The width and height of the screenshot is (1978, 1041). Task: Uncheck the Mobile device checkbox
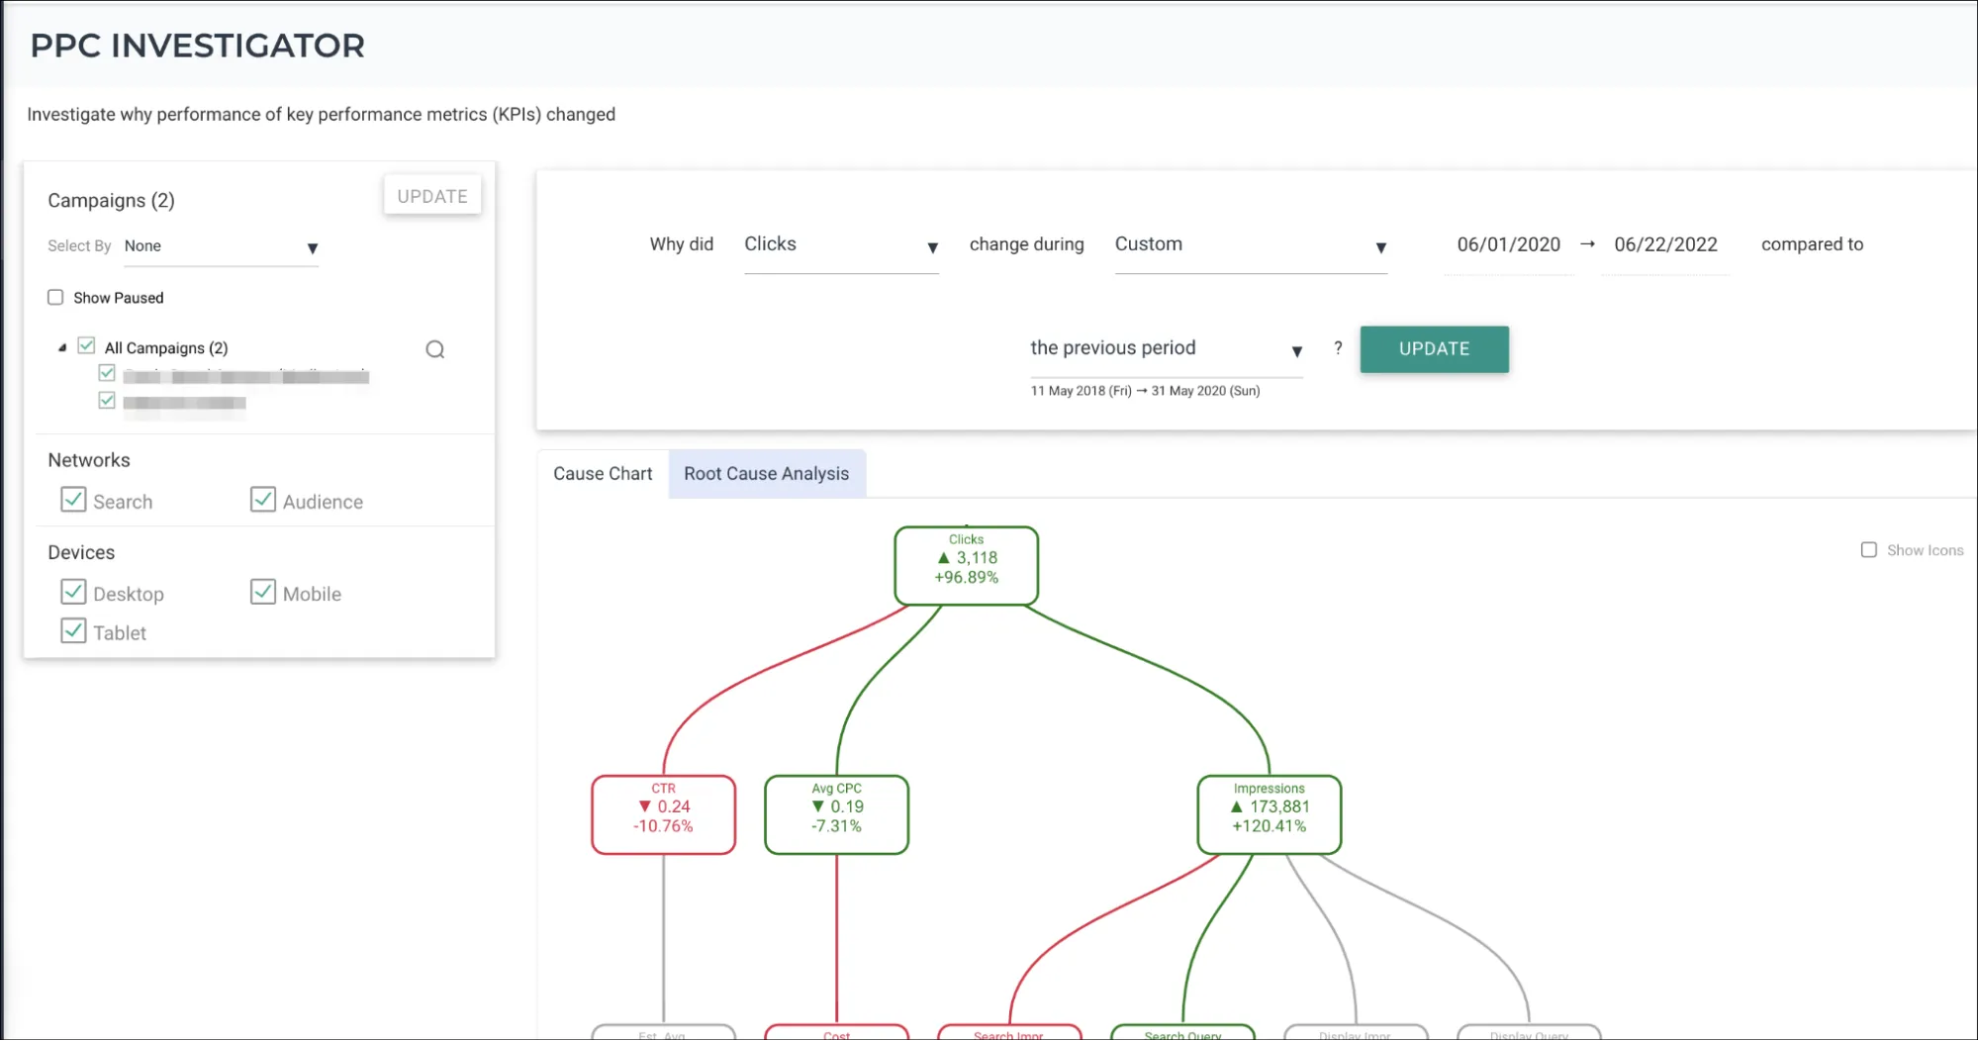pos(263,593)
